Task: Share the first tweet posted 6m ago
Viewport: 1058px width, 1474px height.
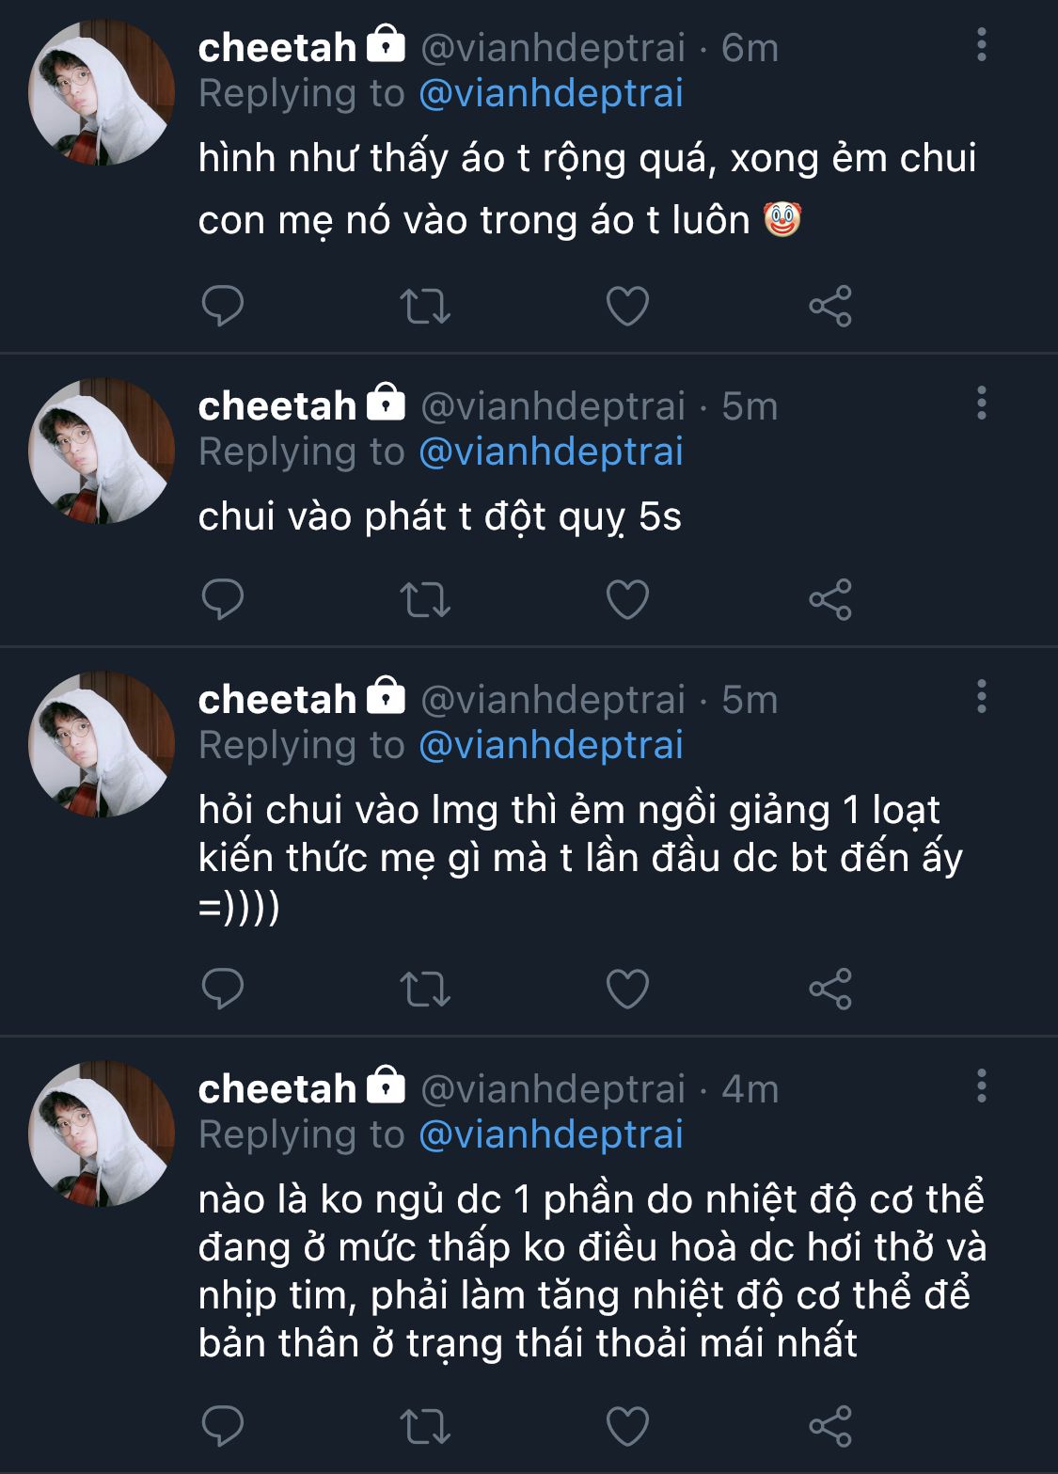Action: [x=830, y=306]
